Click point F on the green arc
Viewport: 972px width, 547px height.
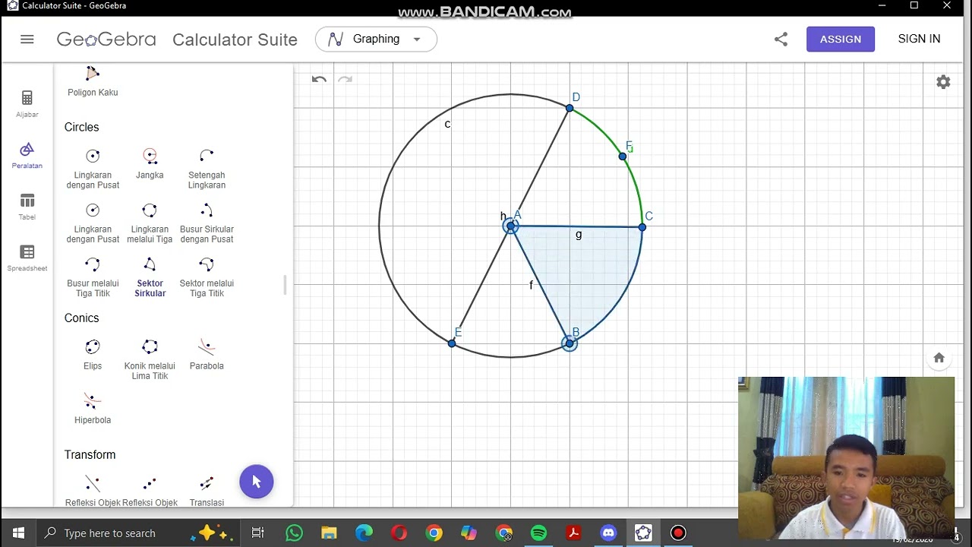click(623, 157)
